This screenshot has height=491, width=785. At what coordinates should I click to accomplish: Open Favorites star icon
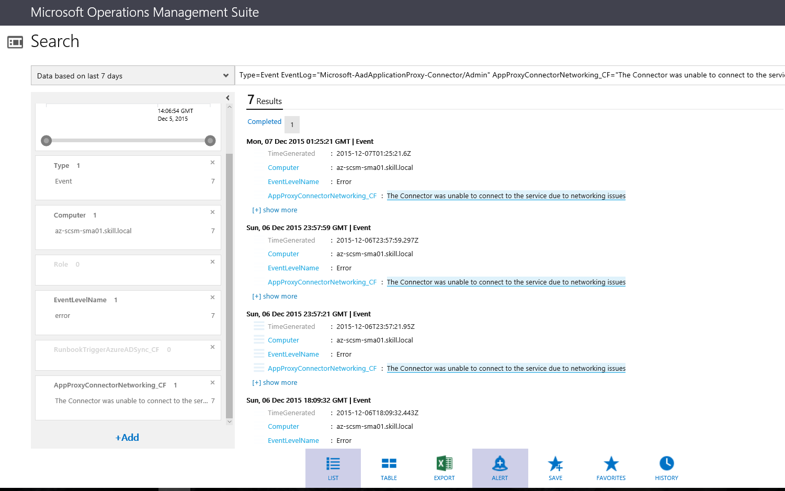[x=611, y=464]
